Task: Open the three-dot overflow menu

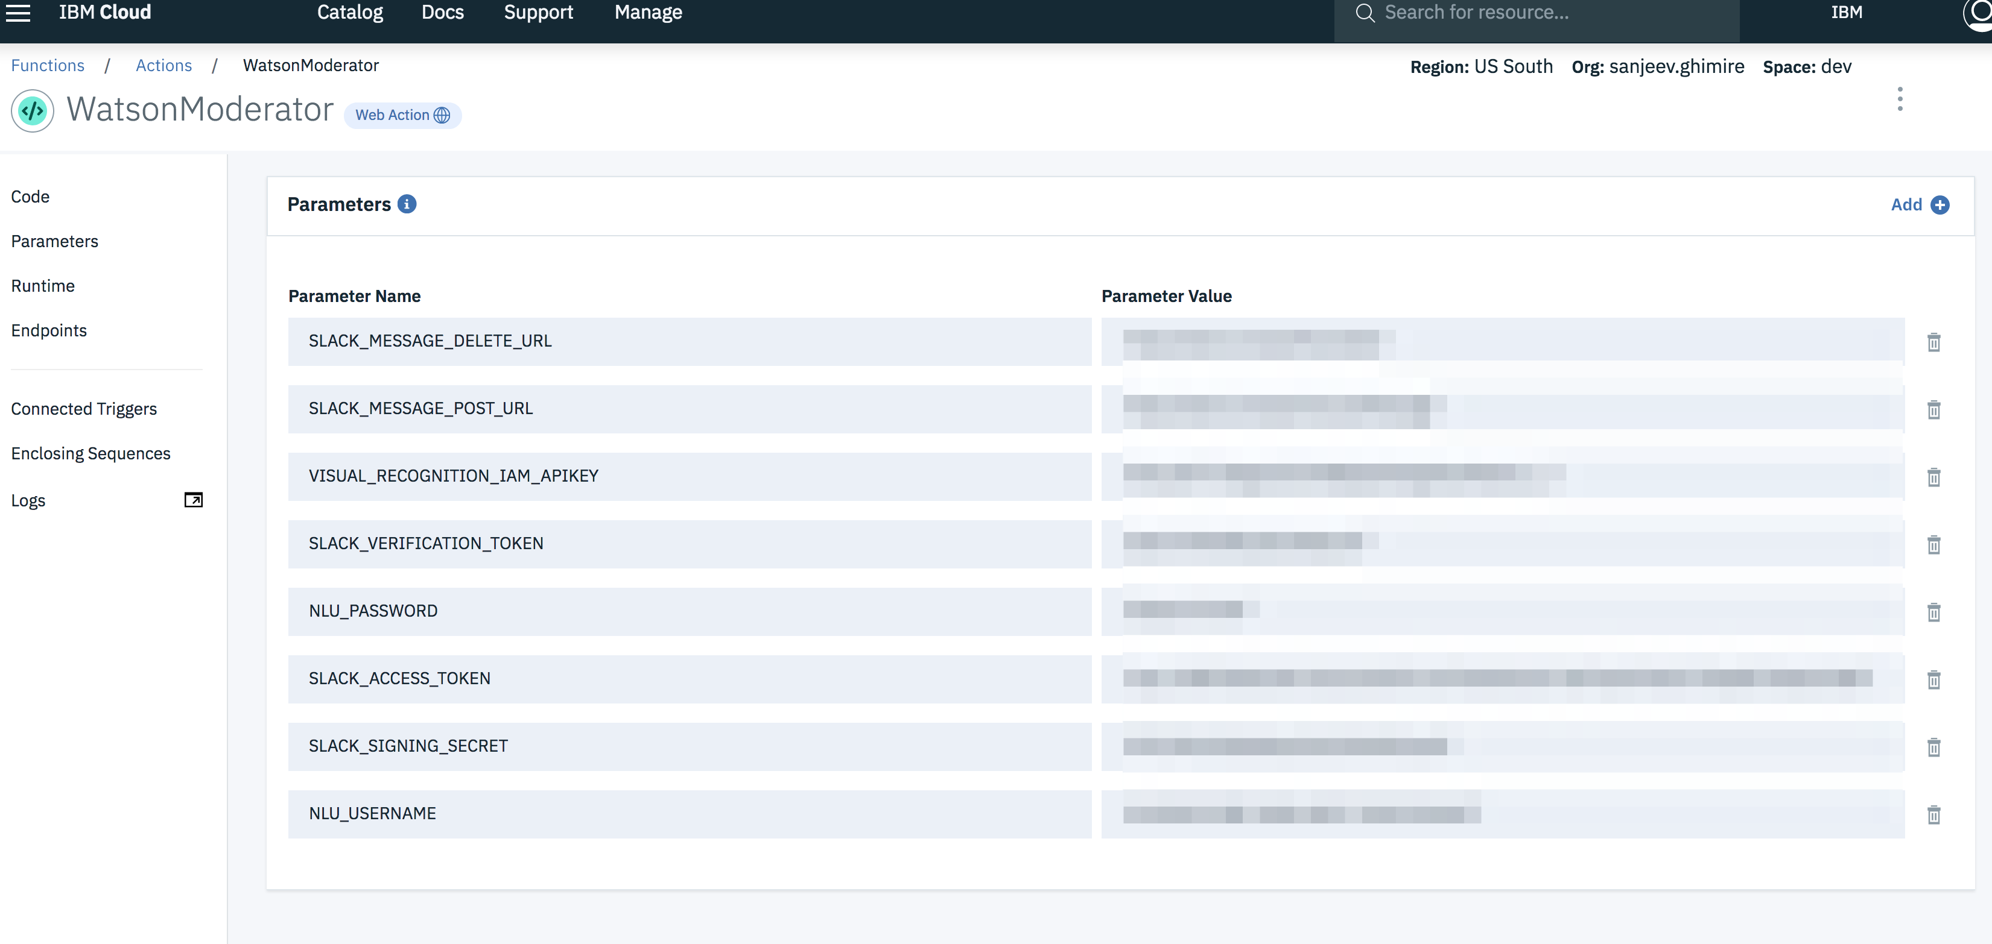Action: coord(1899,99)
